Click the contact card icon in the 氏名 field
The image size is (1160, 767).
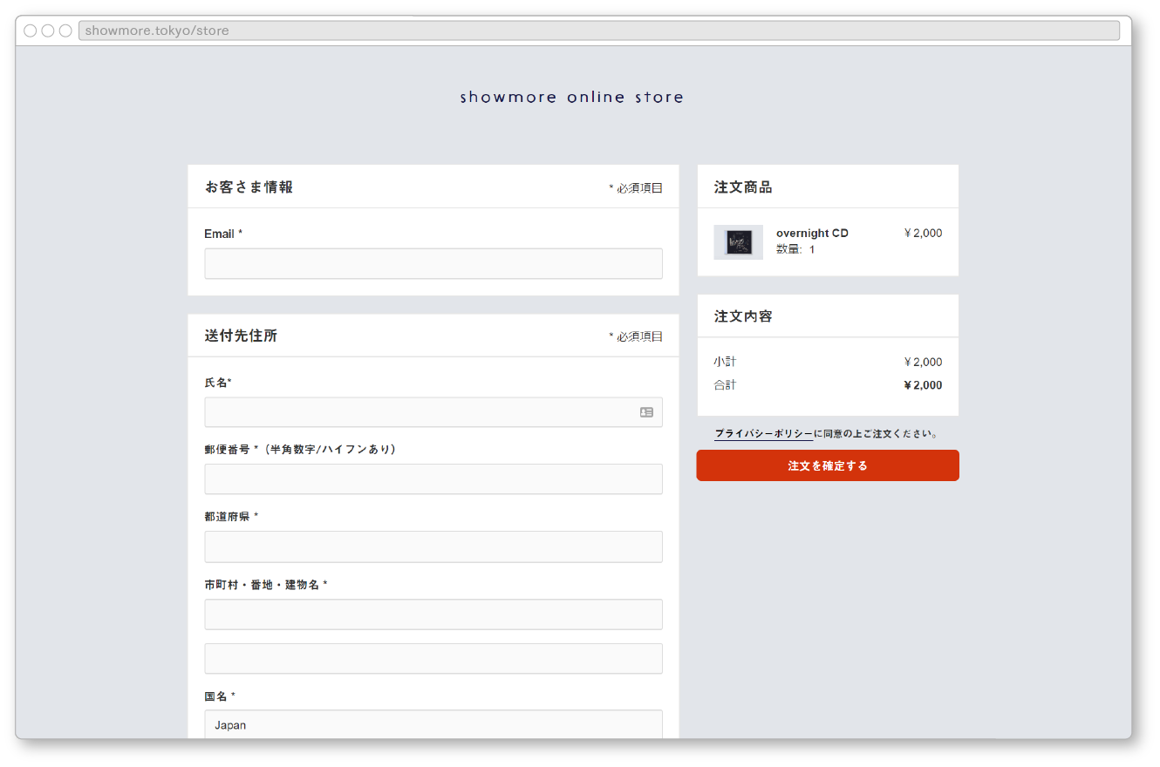tap(646, 412)
